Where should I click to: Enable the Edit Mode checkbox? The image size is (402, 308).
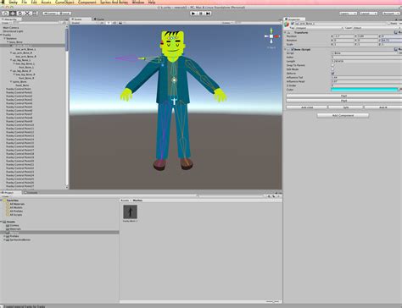click(332, 69)
